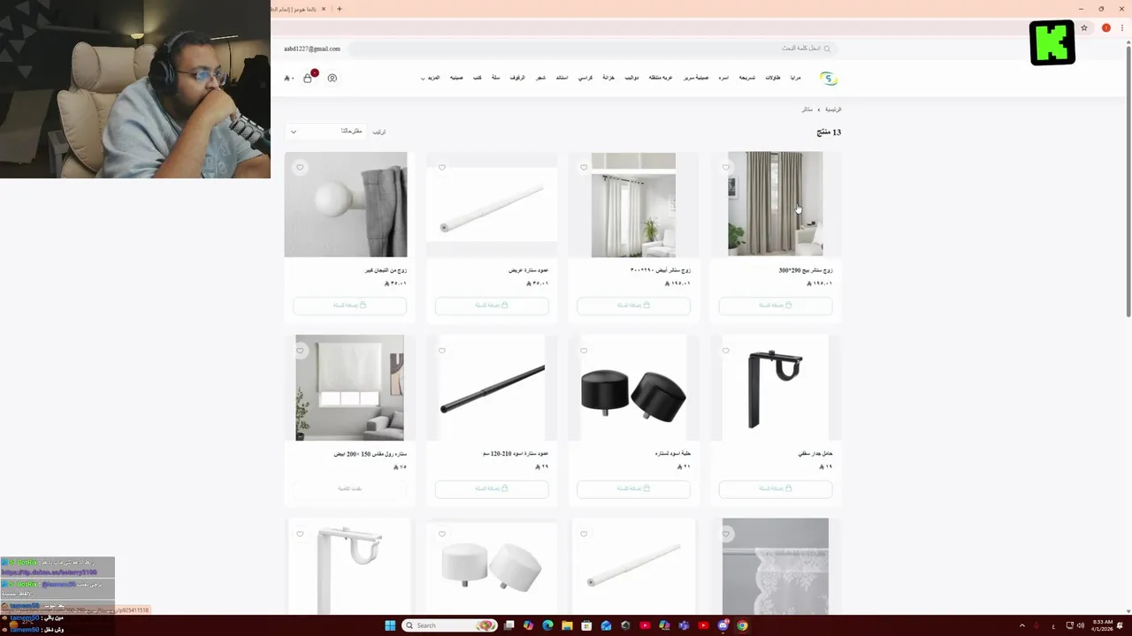Favorite the black curtain finials
The width and height of the screenshot is (1132, 636).
(584, 351)
